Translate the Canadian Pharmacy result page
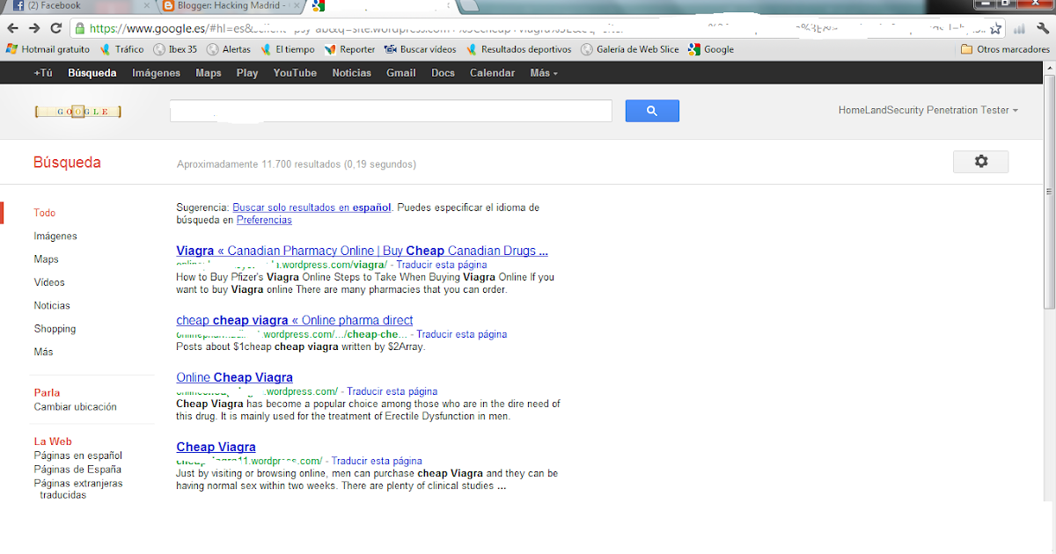The width and height of the screenshot is (1056, 554). 441,265
